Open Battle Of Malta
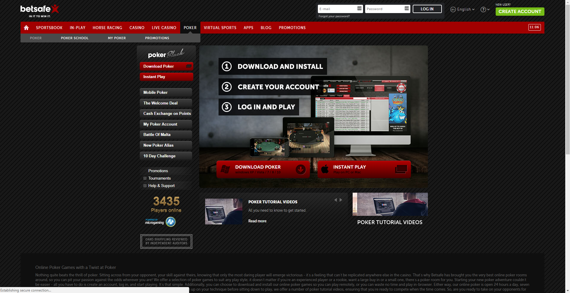 click(x=166, y=134)
